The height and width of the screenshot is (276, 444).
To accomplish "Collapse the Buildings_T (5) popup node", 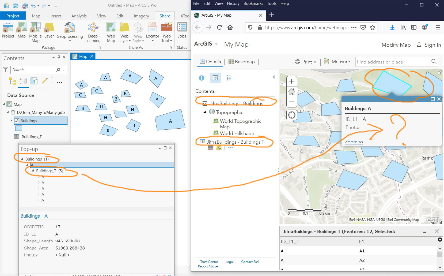I will pos(33,171).
